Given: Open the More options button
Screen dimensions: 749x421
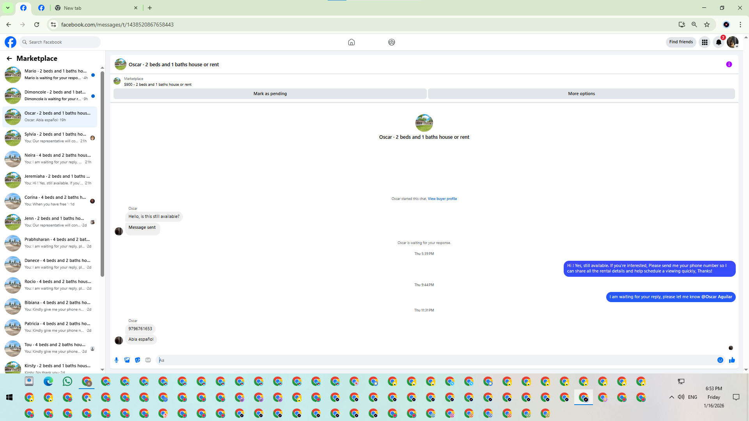Looking at the screenshot, I should pos(581,94).
